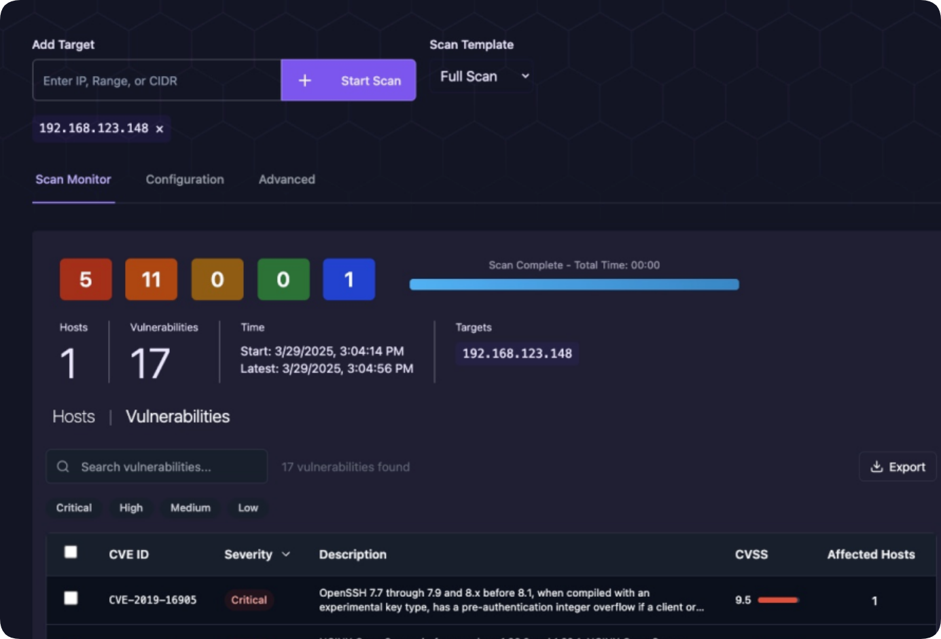Click the green low count badge showing 0
This screenshot has width=941, height=639.
(x=283, y=279)
